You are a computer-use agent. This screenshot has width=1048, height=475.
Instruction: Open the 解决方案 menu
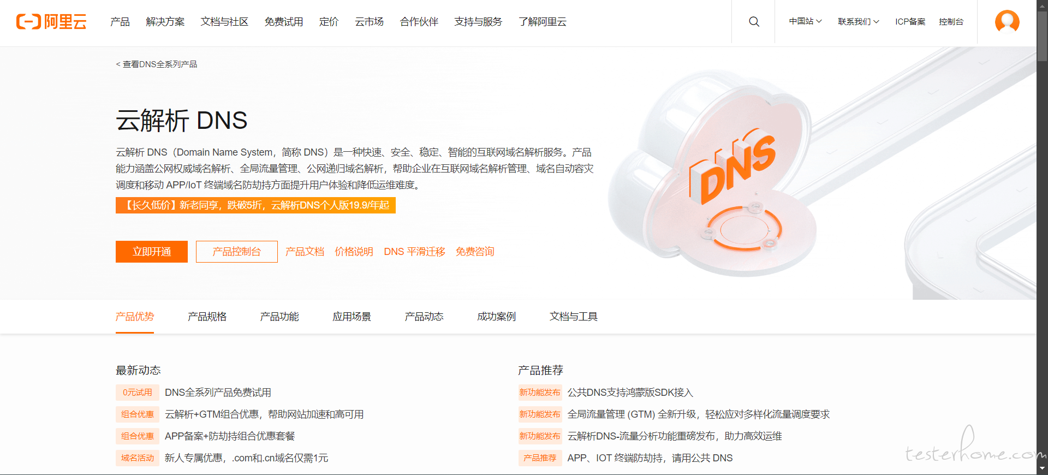coord(165,22)
